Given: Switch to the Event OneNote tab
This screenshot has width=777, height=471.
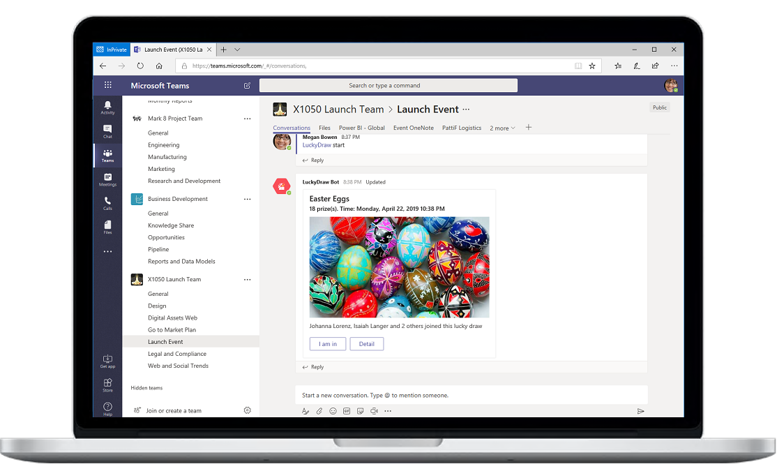Looking at the screenshot, I should tap(413, 128).
